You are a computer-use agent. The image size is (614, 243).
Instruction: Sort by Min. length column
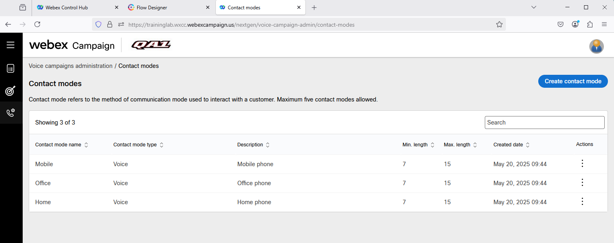pyautogui.click(x=432, y=145)
